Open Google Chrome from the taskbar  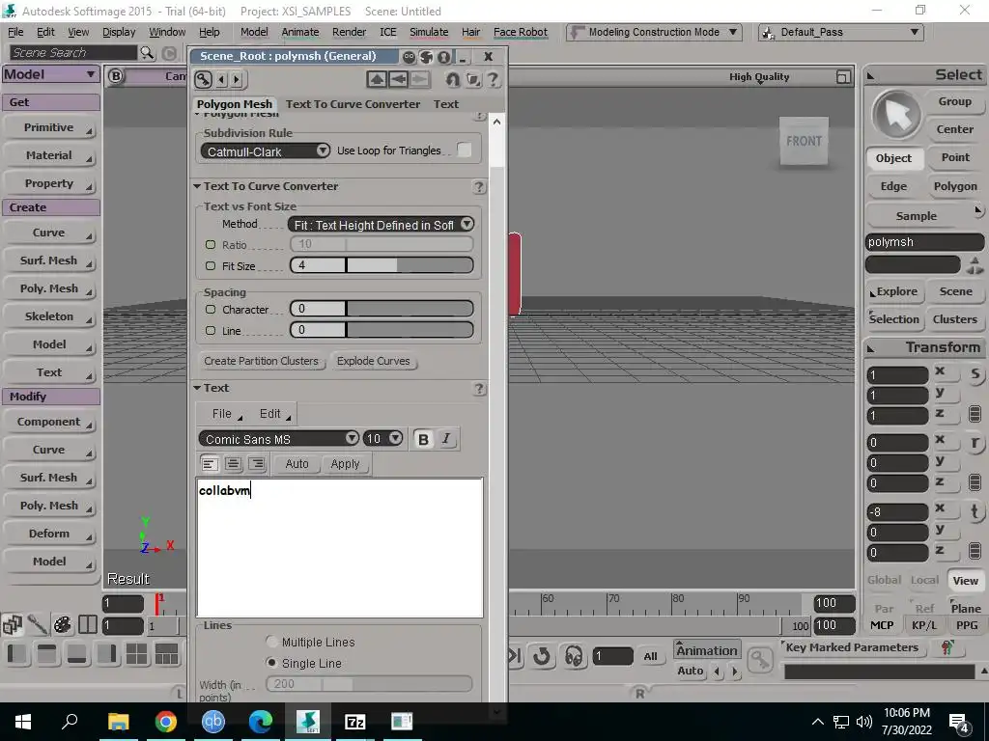(x=166, y=722)
